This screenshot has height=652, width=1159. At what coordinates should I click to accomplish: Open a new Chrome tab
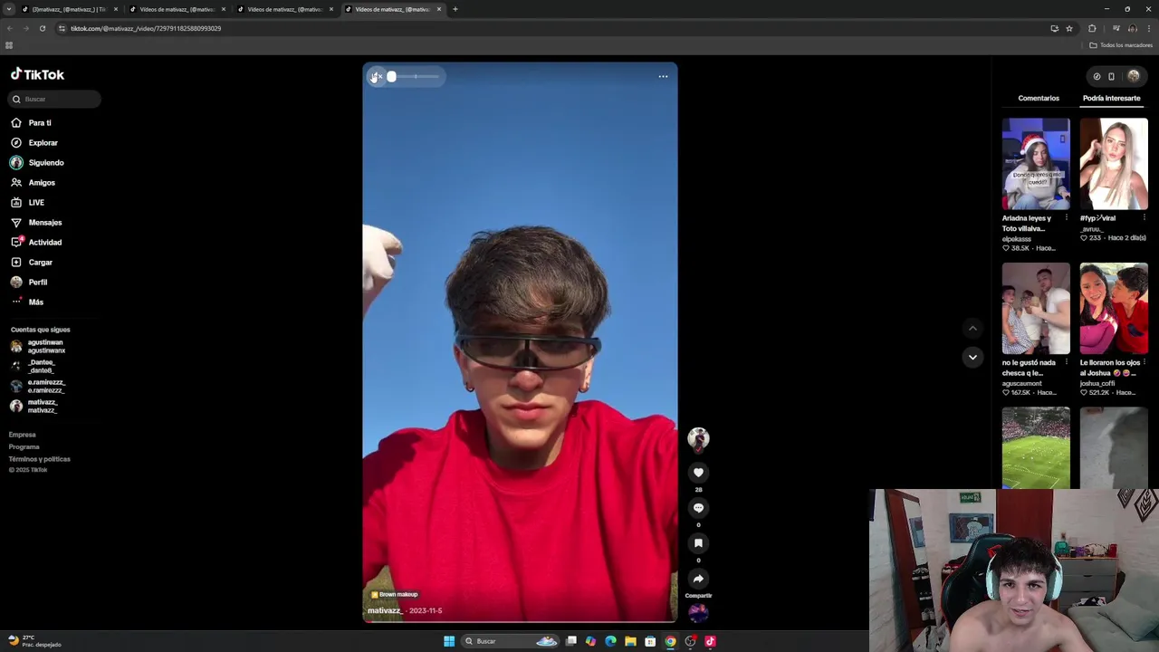coord(455,9)
